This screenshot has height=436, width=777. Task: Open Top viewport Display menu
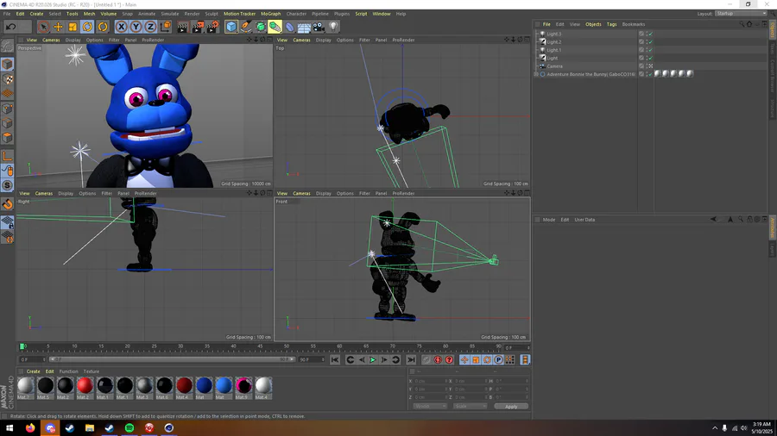click(x=323, y=40)
